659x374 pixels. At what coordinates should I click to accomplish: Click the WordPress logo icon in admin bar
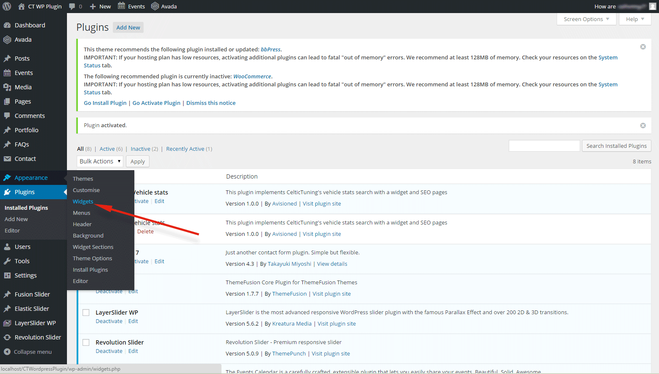[x=7, y=6]
